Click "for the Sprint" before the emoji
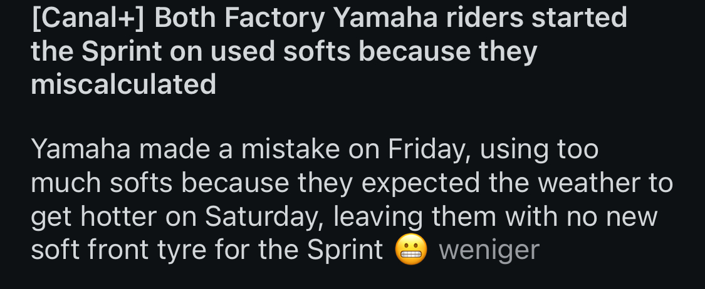Image resolution: width=705 pixels, height=289 pixels. click(x=298, y=250)
